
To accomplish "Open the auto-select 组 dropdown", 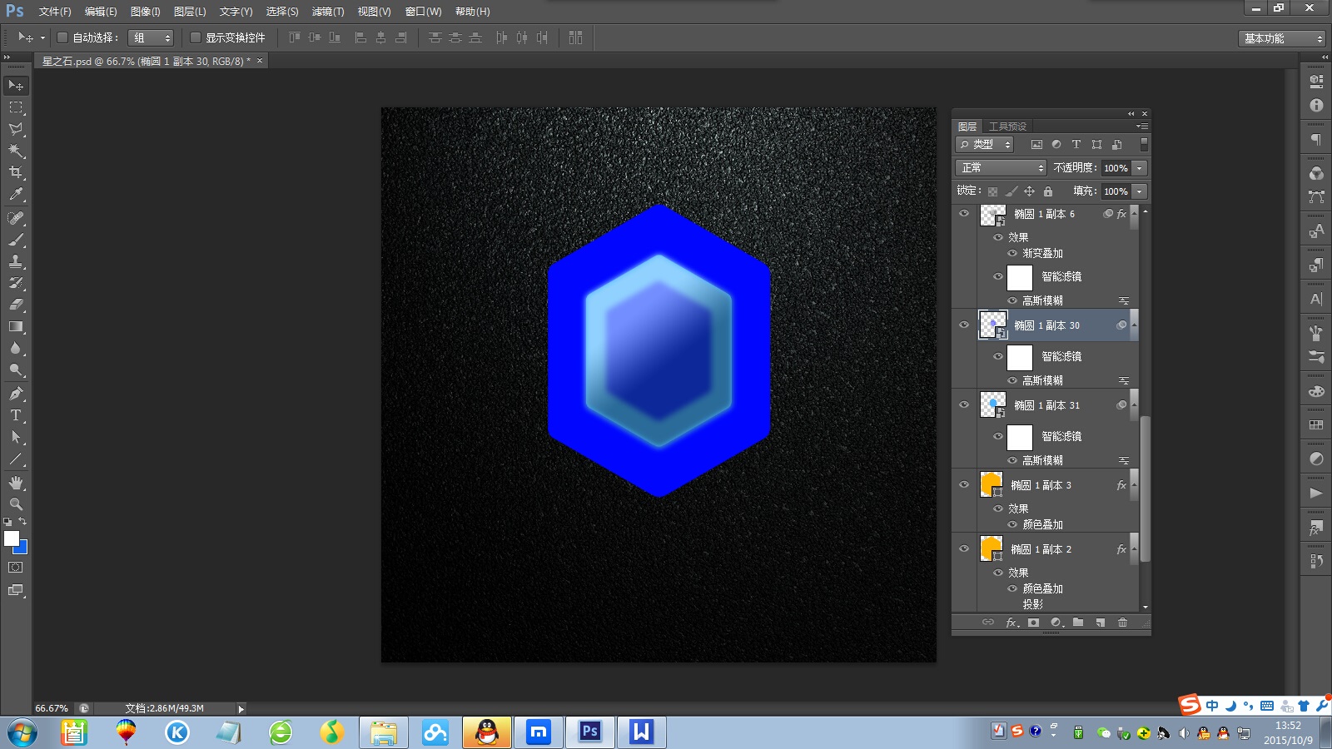I will point(151,37).
